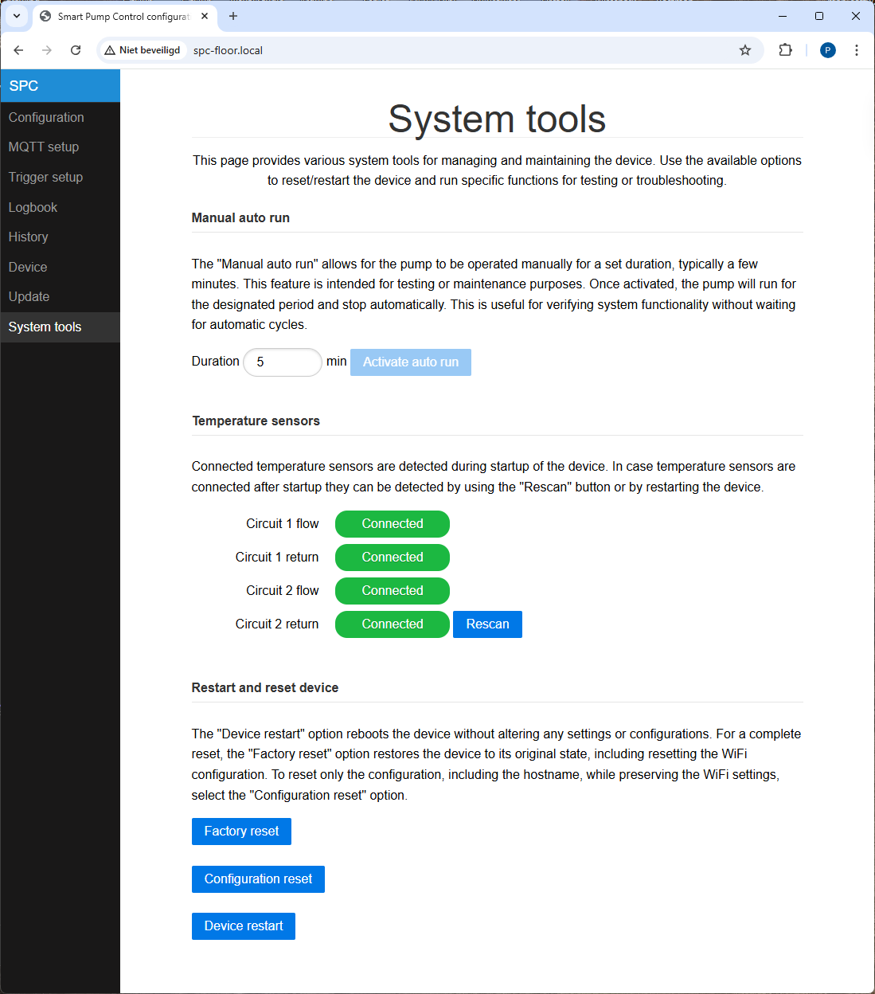Click Circuit 1 flow Connected status

point(393,524)
